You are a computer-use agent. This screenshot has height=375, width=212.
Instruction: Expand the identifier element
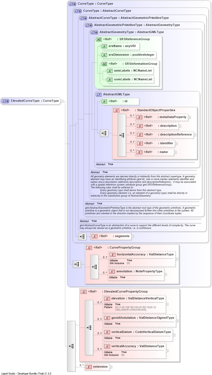pos(176,143)
